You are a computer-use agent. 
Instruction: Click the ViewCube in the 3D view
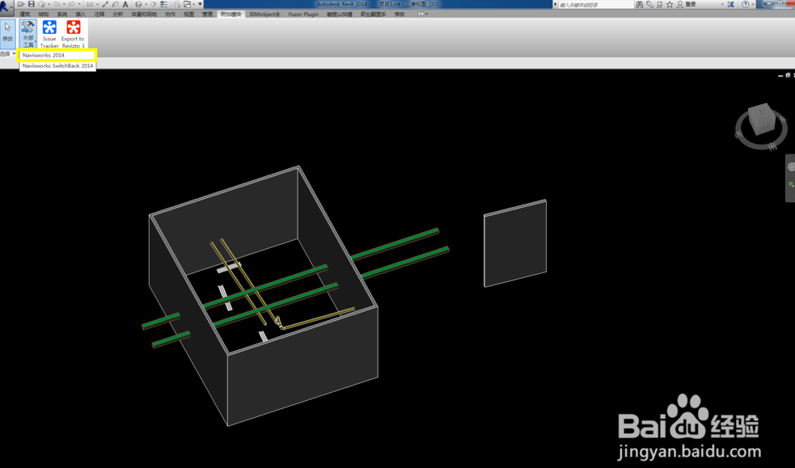click(762, 120)
